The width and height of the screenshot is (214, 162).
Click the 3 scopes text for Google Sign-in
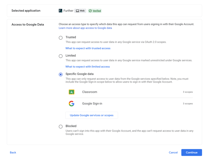tap(188, 104)
